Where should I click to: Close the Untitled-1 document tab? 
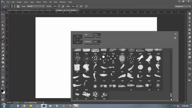[78, 10]
